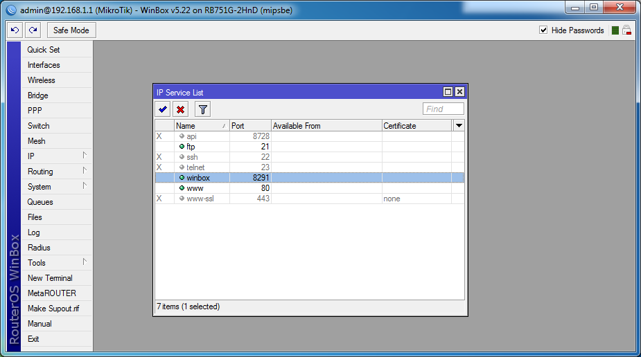Click the Redo arrow icon
The height and width of the screenshot is (357, 641).
pos(33,30)
